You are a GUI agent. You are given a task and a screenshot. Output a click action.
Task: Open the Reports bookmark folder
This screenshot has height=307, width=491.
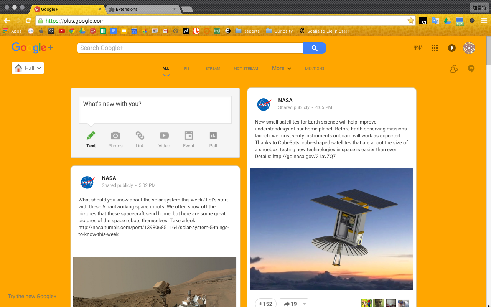[247, 31]
